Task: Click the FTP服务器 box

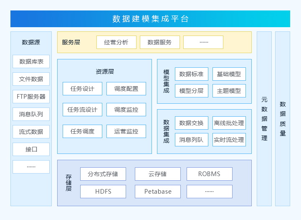Action: click(x=31, y=97)
